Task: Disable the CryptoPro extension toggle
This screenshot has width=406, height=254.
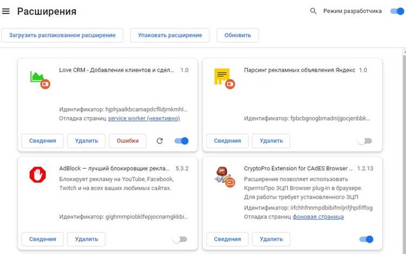Action: click(366, 239)
